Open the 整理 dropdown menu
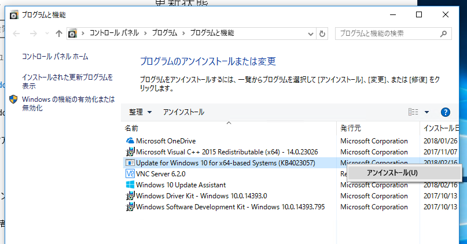Screen dimensions: 467x244 pyautogui.click(x=140, y=112)
